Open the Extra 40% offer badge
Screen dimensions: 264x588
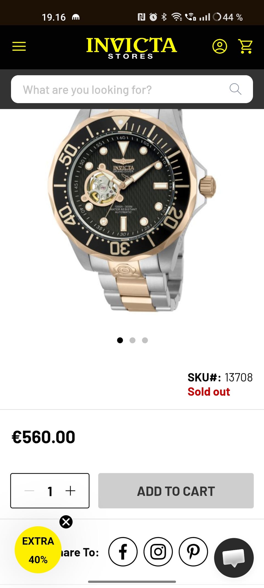(38, 550)
